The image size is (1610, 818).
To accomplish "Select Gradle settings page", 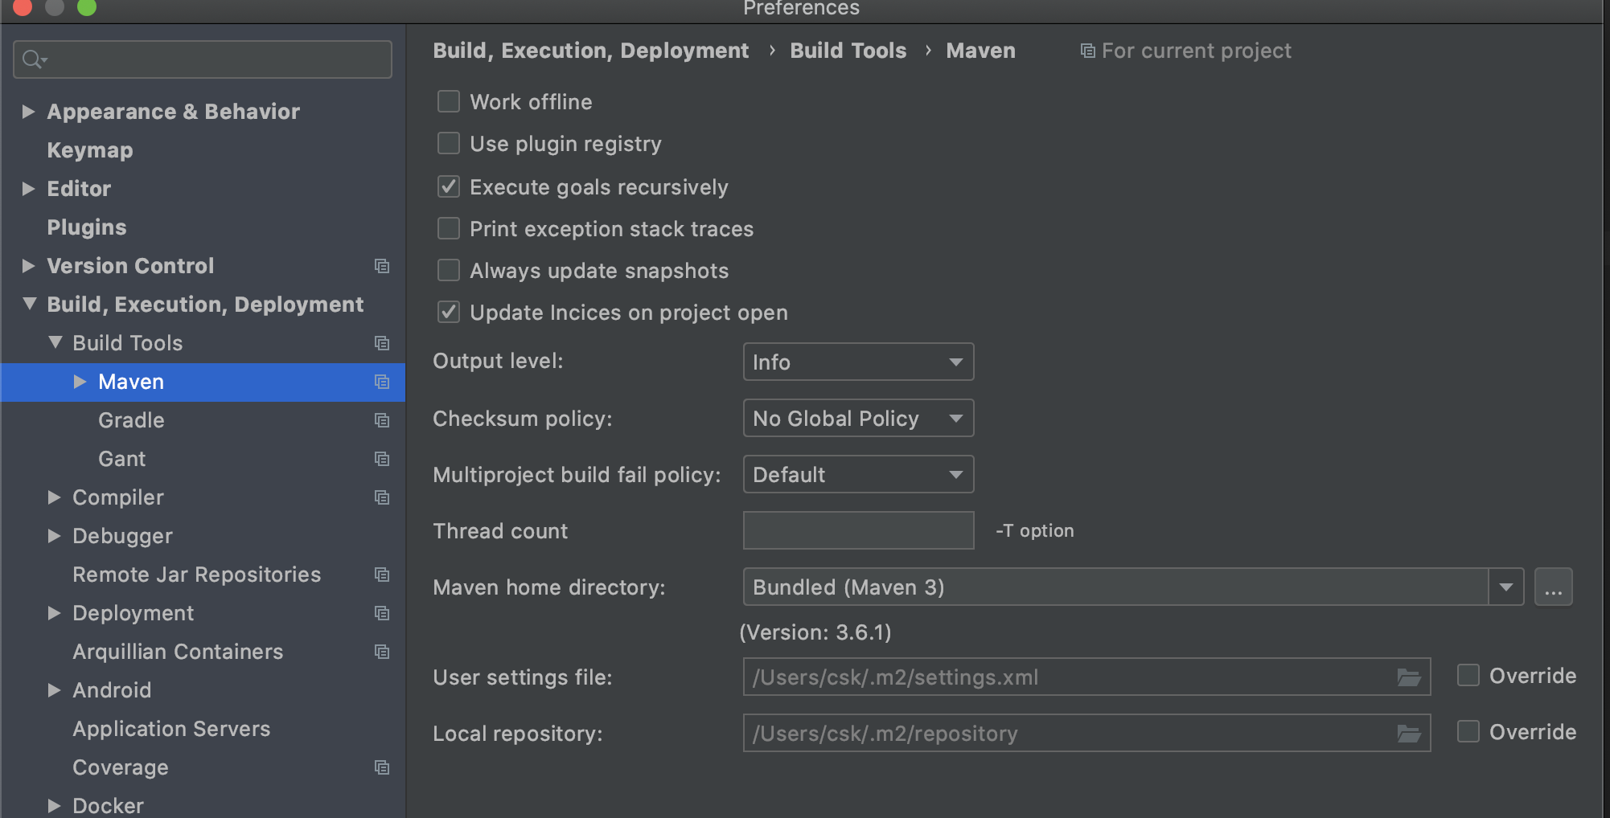I will pos(131,420).
